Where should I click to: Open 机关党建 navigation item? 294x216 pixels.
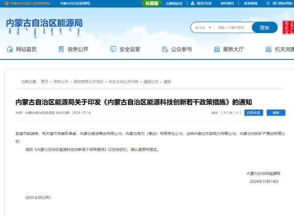[x=284, y=49]
